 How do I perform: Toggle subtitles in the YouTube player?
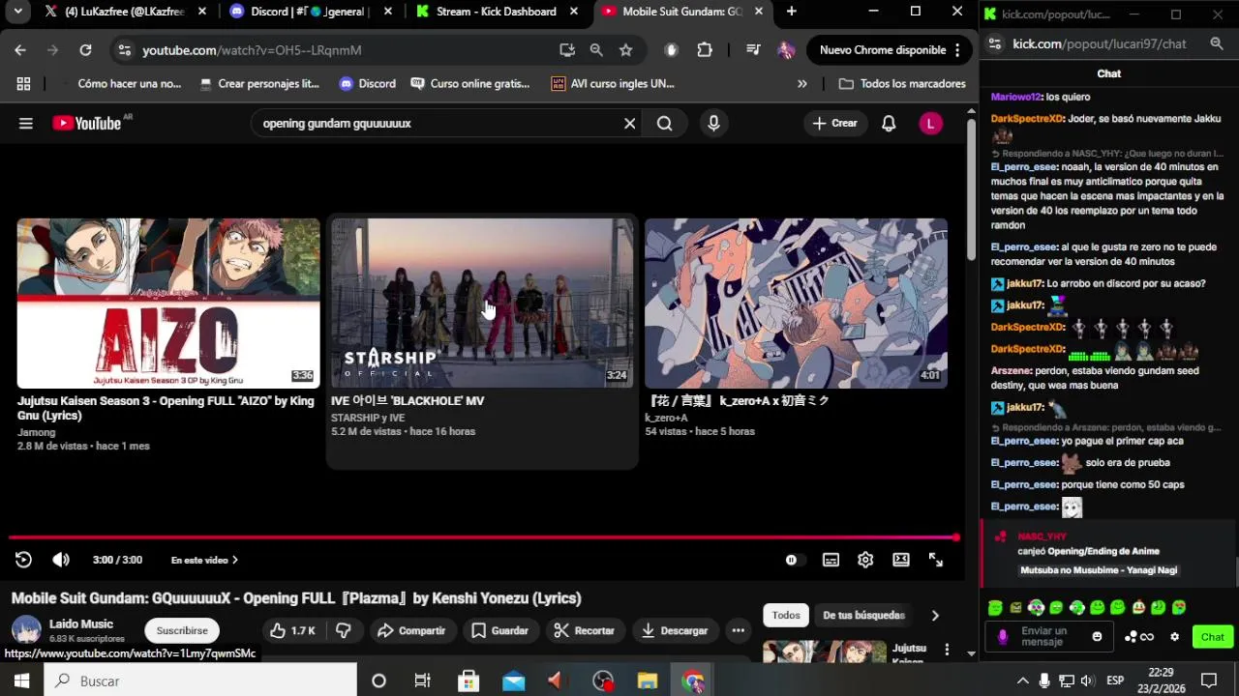[831, 560]
